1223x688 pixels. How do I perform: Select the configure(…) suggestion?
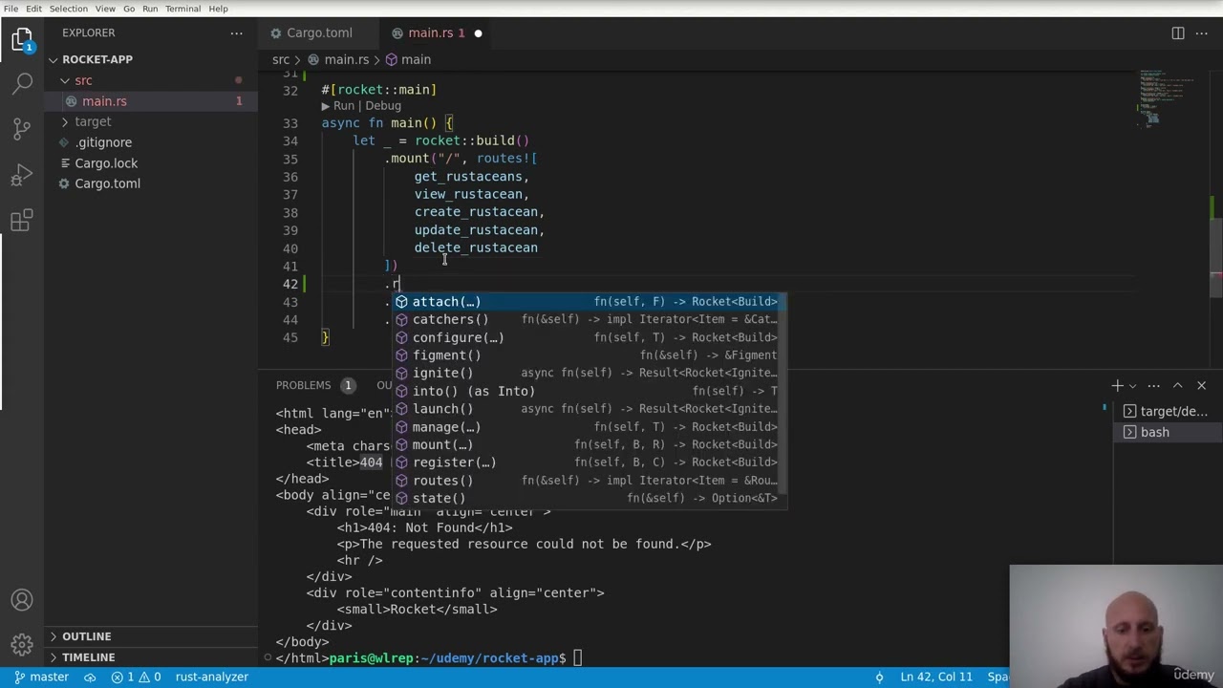[588, 337]
